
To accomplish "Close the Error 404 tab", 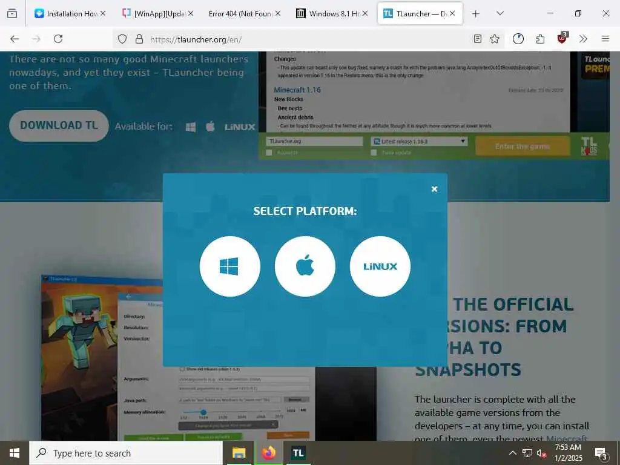I will click(x=278, y=13).
